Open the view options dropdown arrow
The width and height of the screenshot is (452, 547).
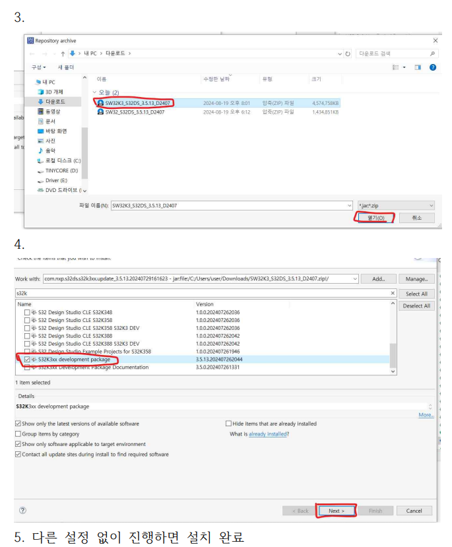404,67
